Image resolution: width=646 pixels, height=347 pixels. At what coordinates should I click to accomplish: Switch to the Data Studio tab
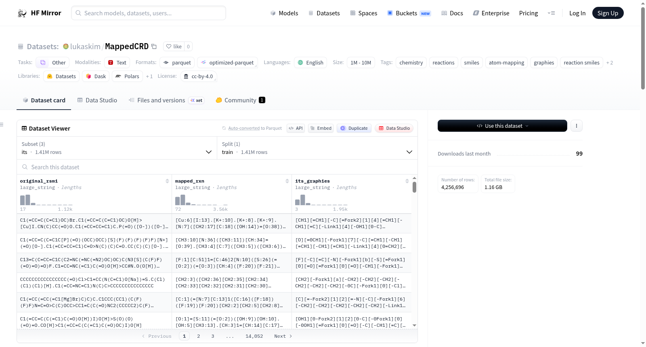[x=97, y=100]
